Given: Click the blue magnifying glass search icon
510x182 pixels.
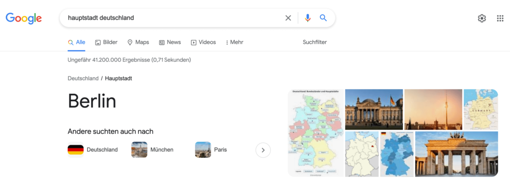Looking at the screenshot, I should pos(323,18).
